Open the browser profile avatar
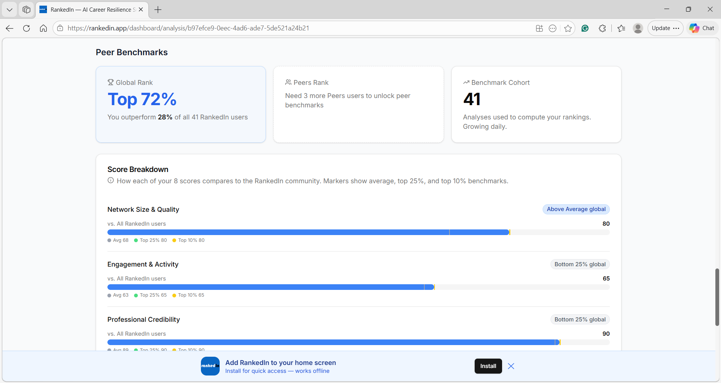The width and height of the screenshot is (721, 383). [x=638, y=28]
